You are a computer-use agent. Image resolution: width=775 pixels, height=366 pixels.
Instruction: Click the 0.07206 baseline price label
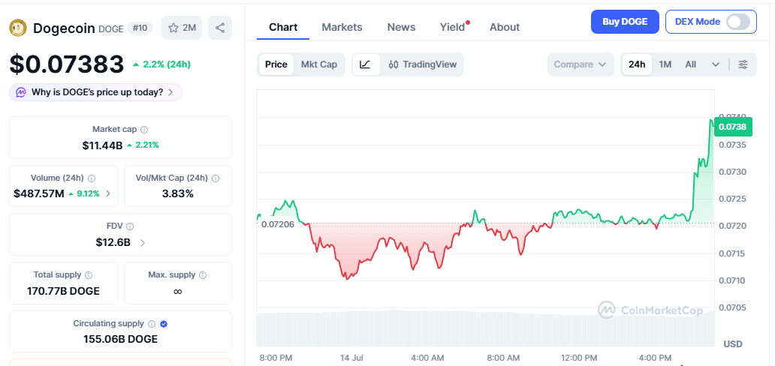tap(278, 224)
